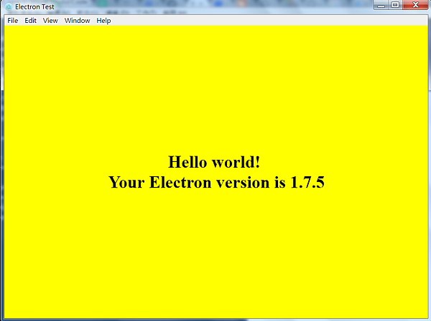Open the Help menu
Image resolution: width=431 pixels, height=321 pixels.
[x=103, y=21]
